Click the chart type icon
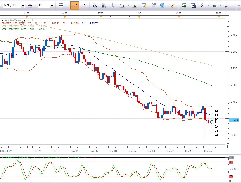The height and width of the screenshot is (183, 241). (61, 6)
